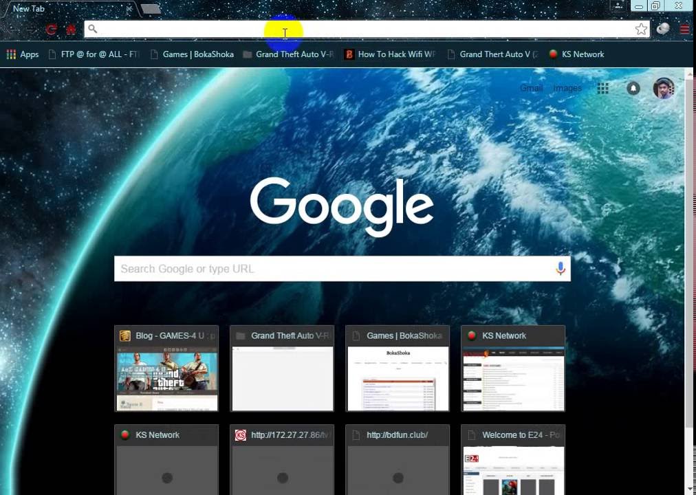Click the Chrome user switcher icon in title bar
This screenshot has height=495, width=696.
pyautogui.click(x=618, y=5)
